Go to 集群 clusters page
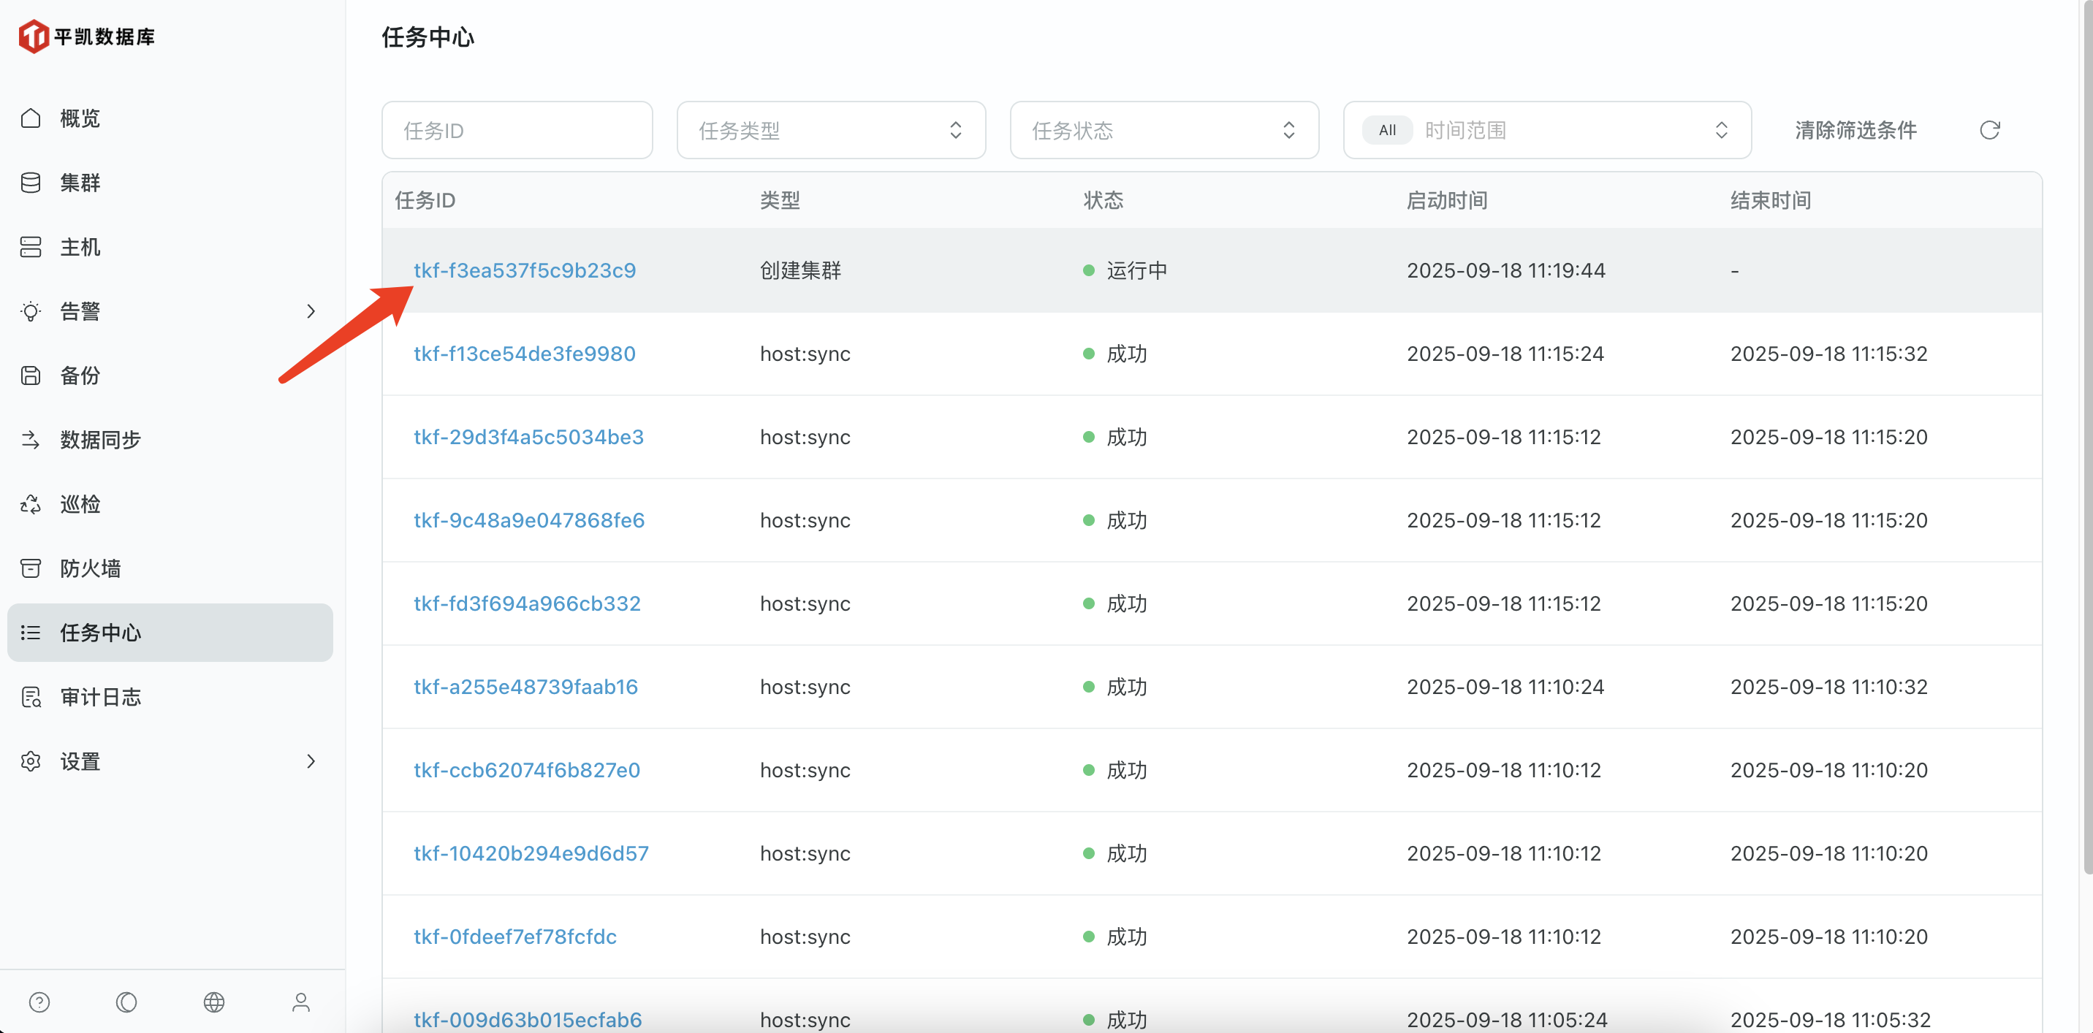The image size is (2093, 1033). point(80,183)
